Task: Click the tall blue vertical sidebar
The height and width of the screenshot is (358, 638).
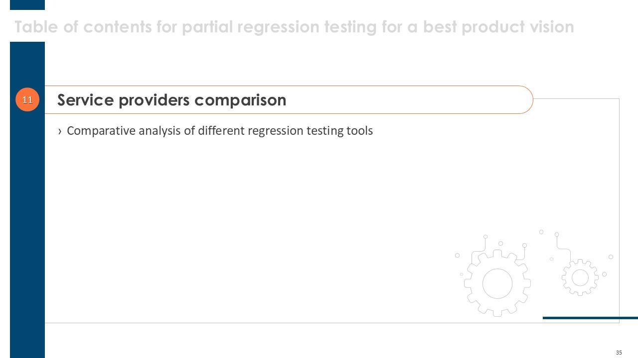Action: pyautogui.click(x=27, y=224)
